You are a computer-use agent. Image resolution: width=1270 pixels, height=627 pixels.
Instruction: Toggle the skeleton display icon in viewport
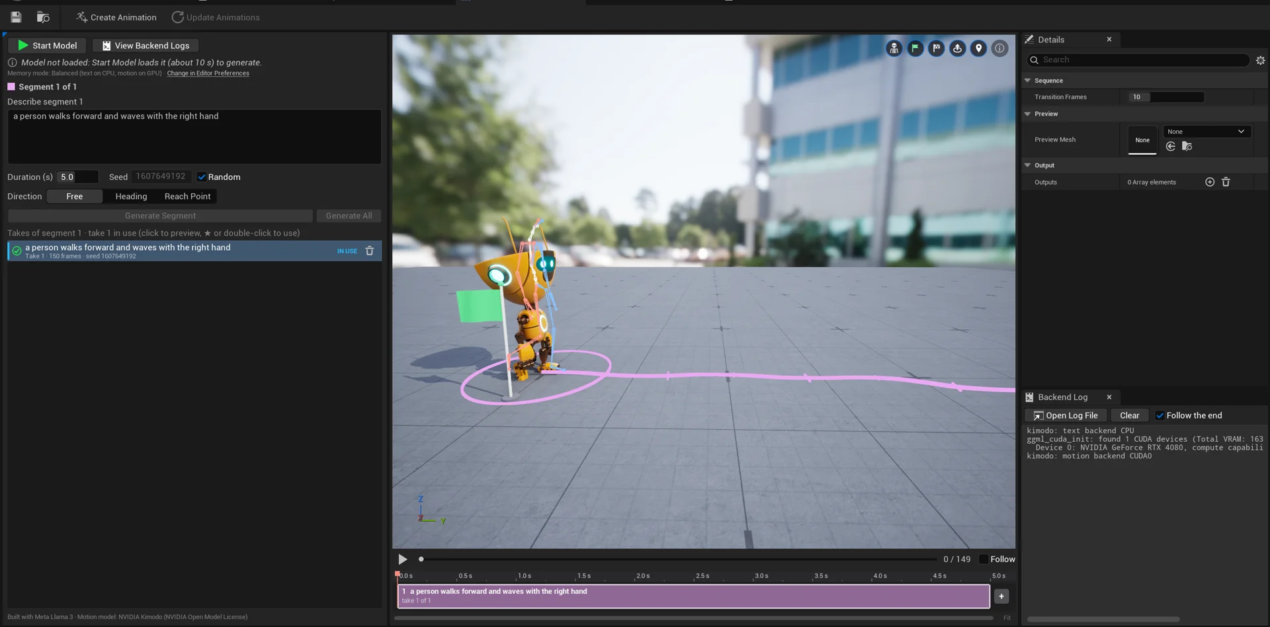(894, 48)
